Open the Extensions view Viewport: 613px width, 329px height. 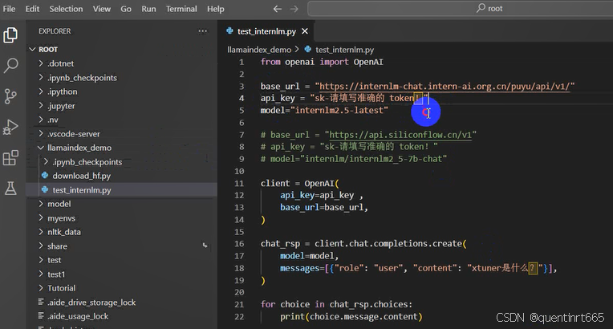pos(10,158)
